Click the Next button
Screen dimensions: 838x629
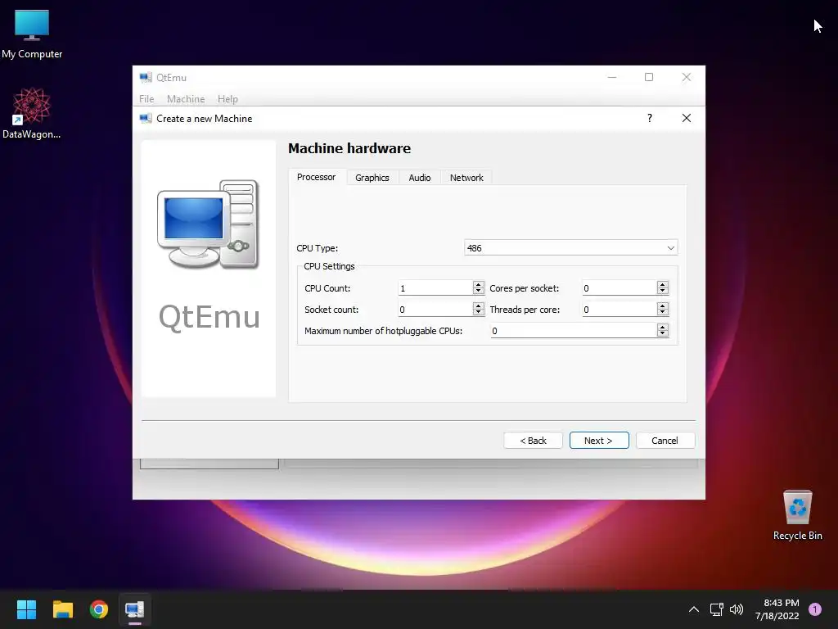click(x=598, y=440)
